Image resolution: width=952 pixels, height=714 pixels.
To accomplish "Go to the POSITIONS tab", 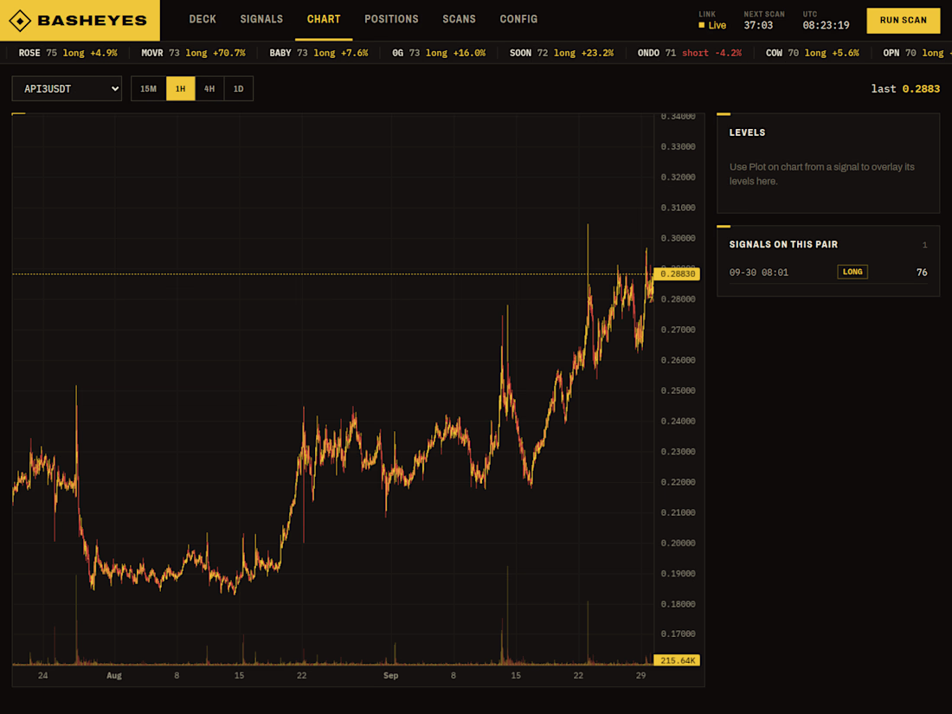I will [391, 19].
